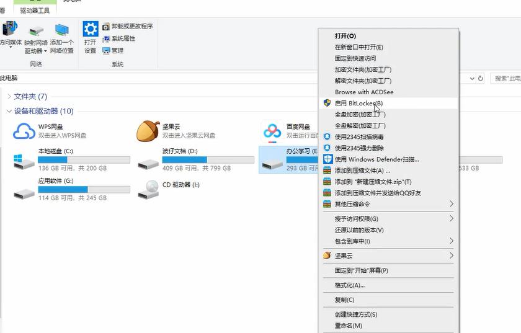
Task: Click the archive icon beside 其他压缩命令
Action: (327, 204)
